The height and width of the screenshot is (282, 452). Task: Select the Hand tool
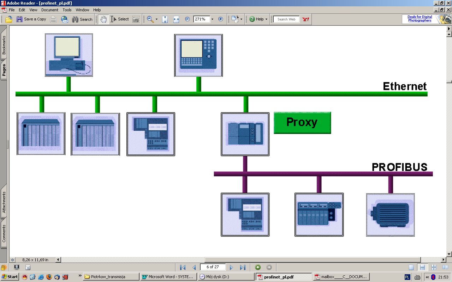103,19
